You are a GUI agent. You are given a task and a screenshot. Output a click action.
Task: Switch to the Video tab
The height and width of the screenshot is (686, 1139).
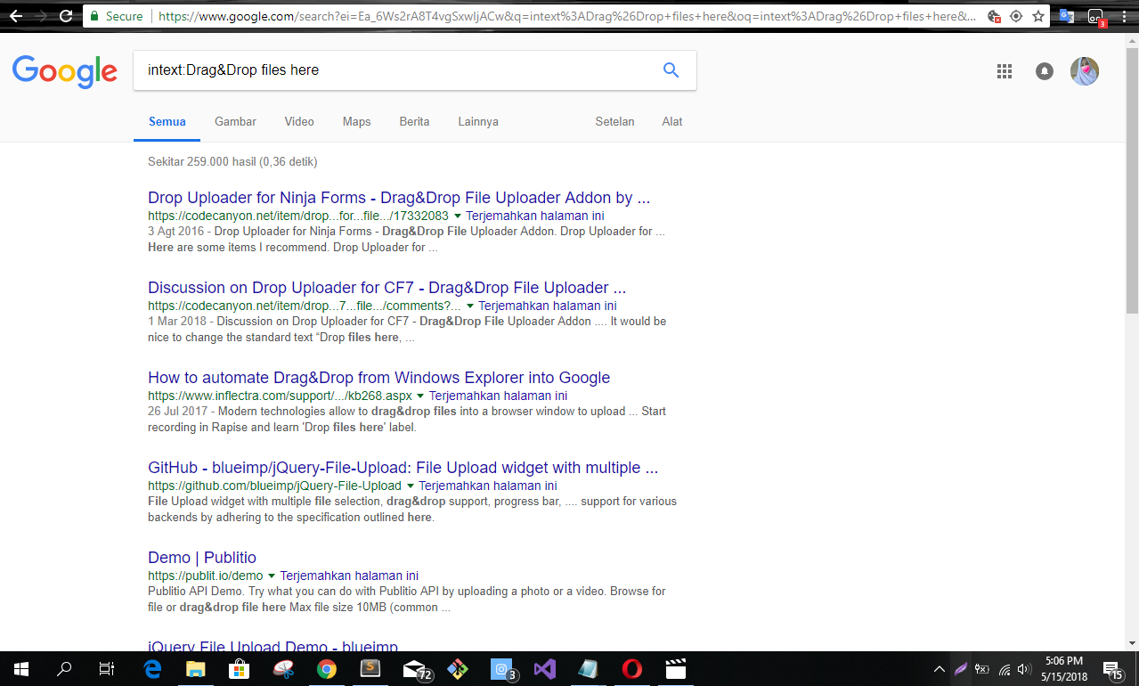point(299,122)
